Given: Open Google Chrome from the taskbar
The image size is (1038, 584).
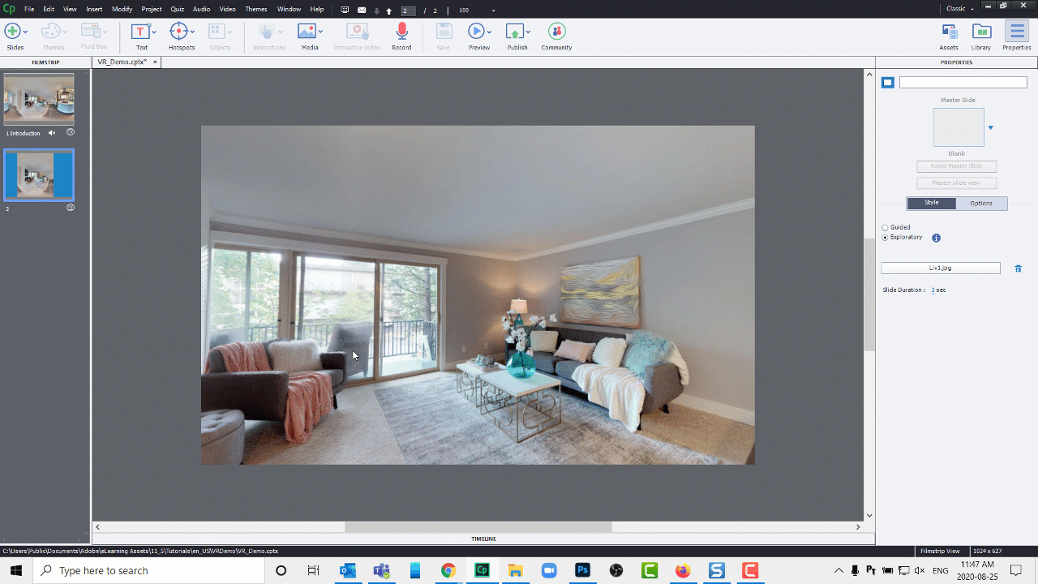Looking at the screenshot, I should tap(448, 571).
